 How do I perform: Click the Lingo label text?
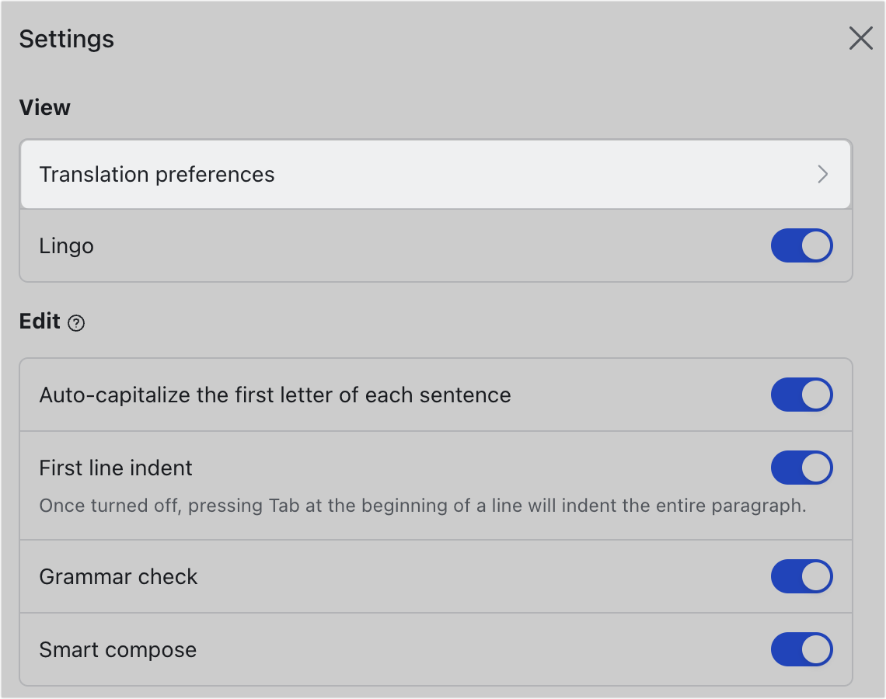(x=66, y=245)
